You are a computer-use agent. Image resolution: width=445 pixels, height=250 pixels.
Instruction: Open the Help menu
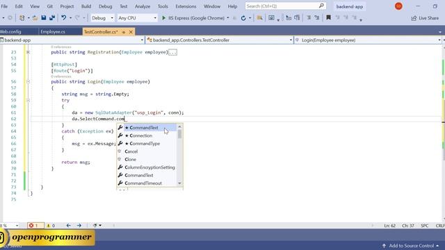pos(232,6)
